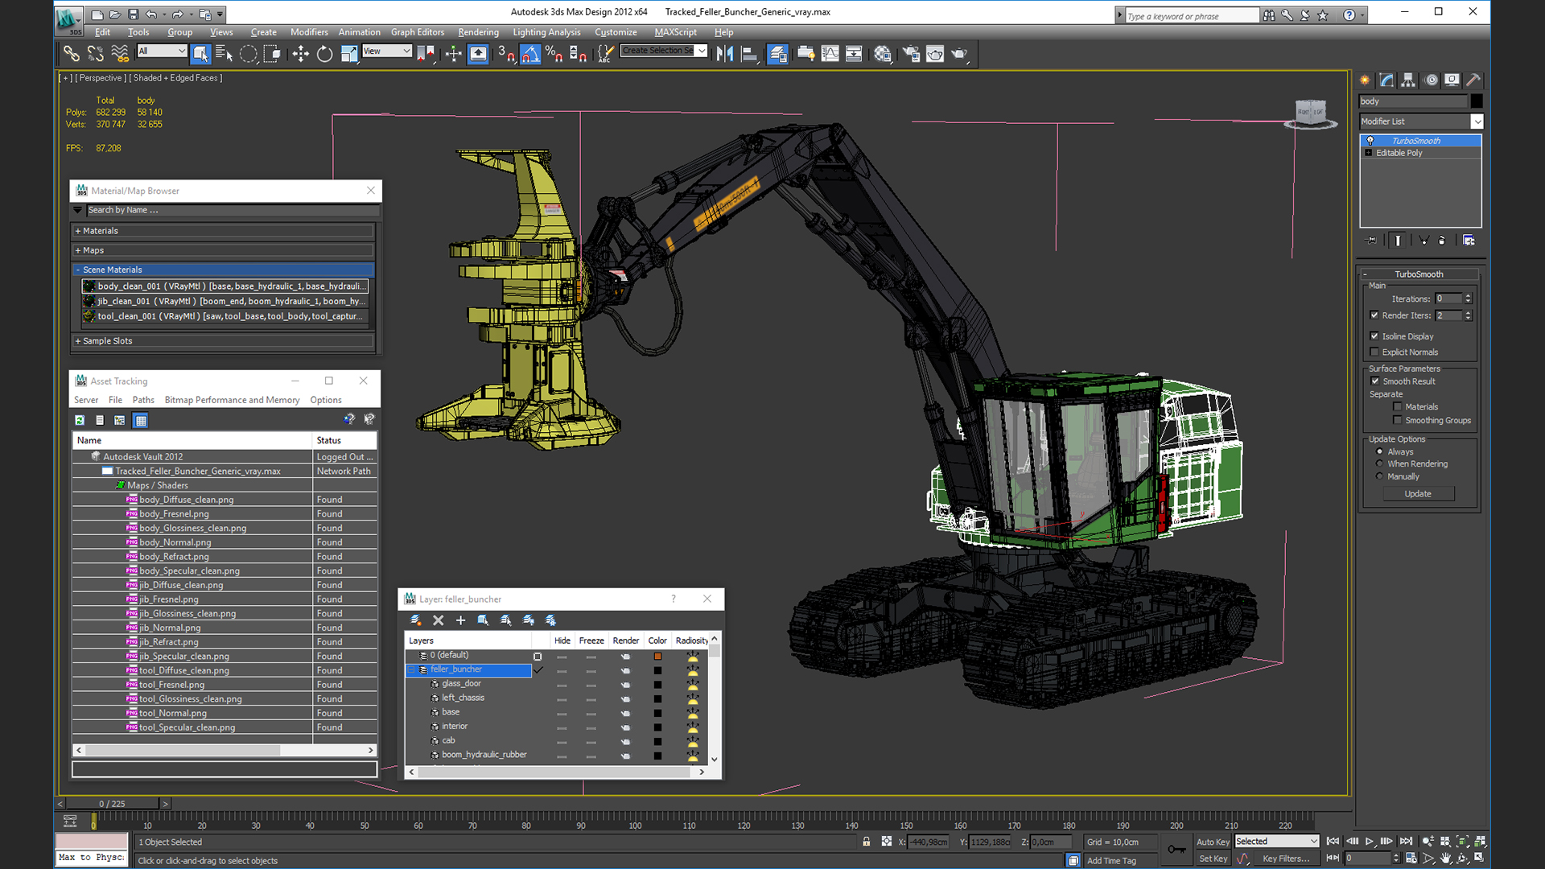Refresh the Asset Tracking list
1545x869 pixels.
coord(80,420)
